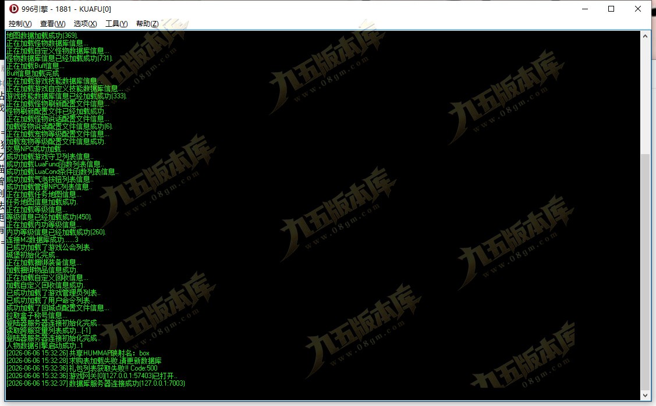
Task: Open the 查看(W) menu
Action: pyautogui.click(x=53, y=24)
